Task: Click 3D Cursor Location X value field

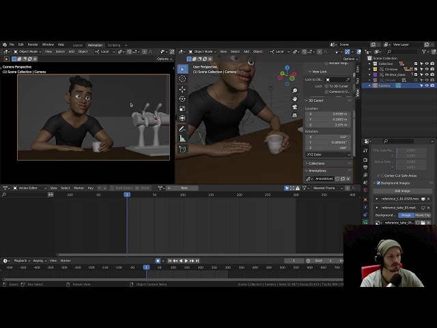Action: click(328, 114)
